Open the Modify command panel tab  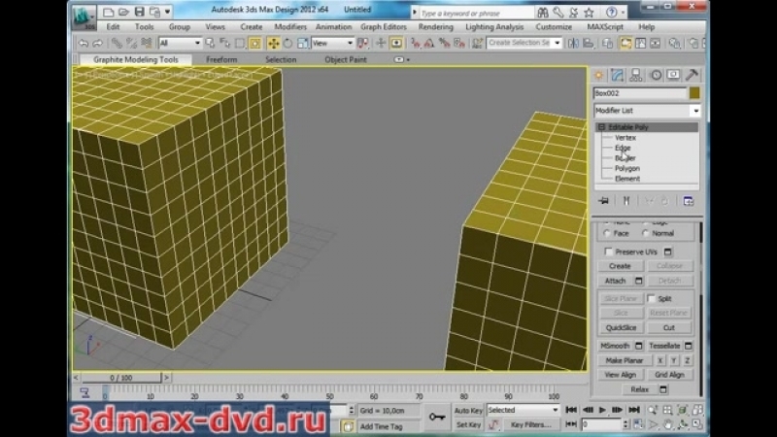pos(618,75)
